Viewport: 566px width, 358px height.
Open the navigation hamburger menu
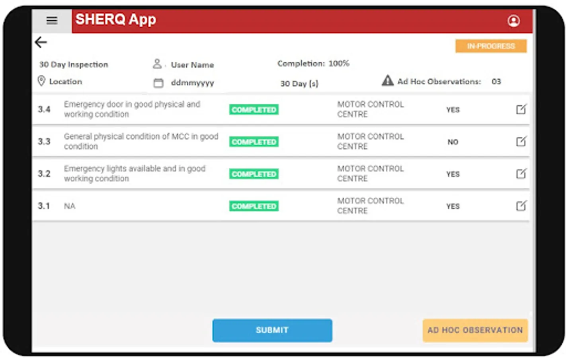pyautogui.click(x=52, y=21)
